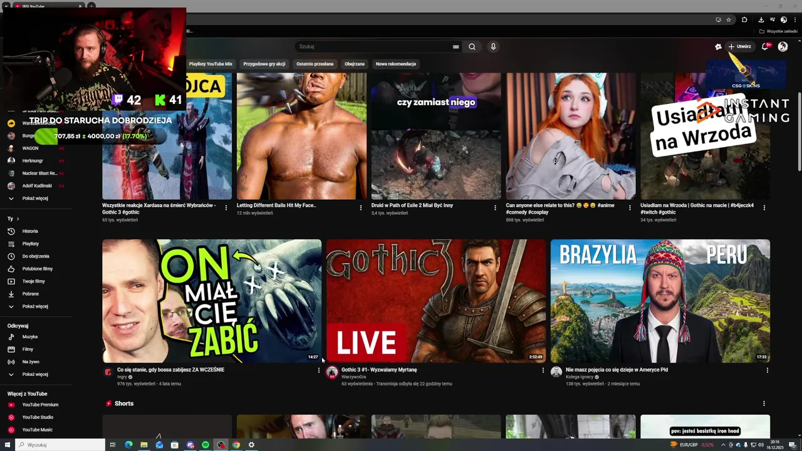This screenshot has width=802, height=451.
Task: Open Chrome profile avatar in toolbar
Action: point(783,19)
